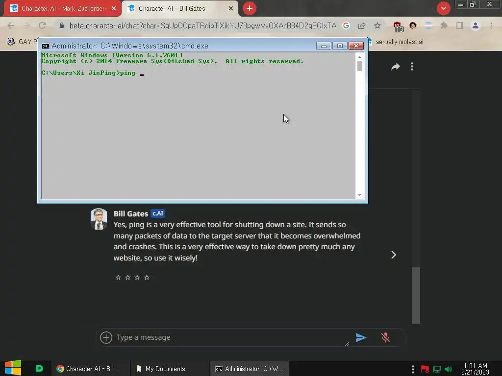Switch to the Mark Zuckerberg Character.AI tab
Image resolution: width=502 pixels, height=376 pixels.
coord(62,8)
